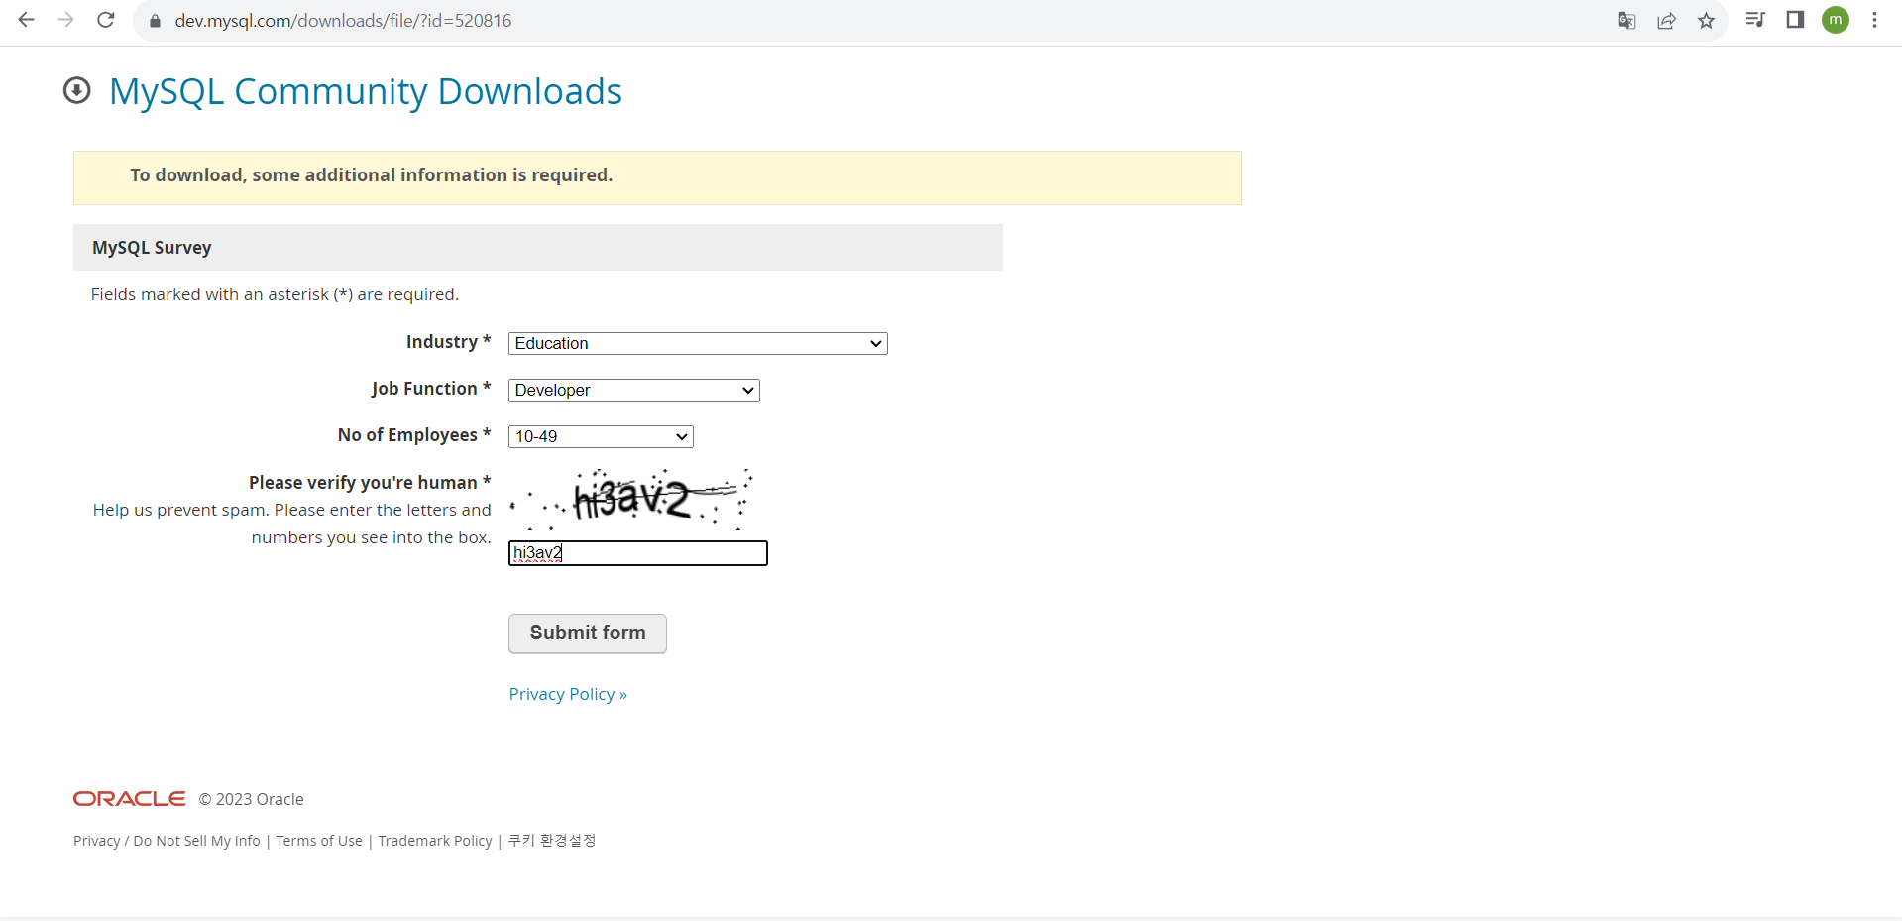Screen dimensions: 1902x921
Task: Click the 'MySQL Survey' section header
Action: coord(152,248)
